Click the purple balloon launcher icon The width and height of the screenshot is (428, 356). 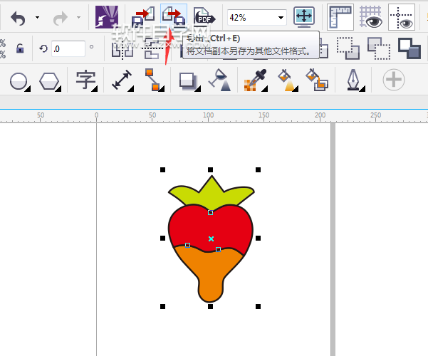click(x=107, y=17)
